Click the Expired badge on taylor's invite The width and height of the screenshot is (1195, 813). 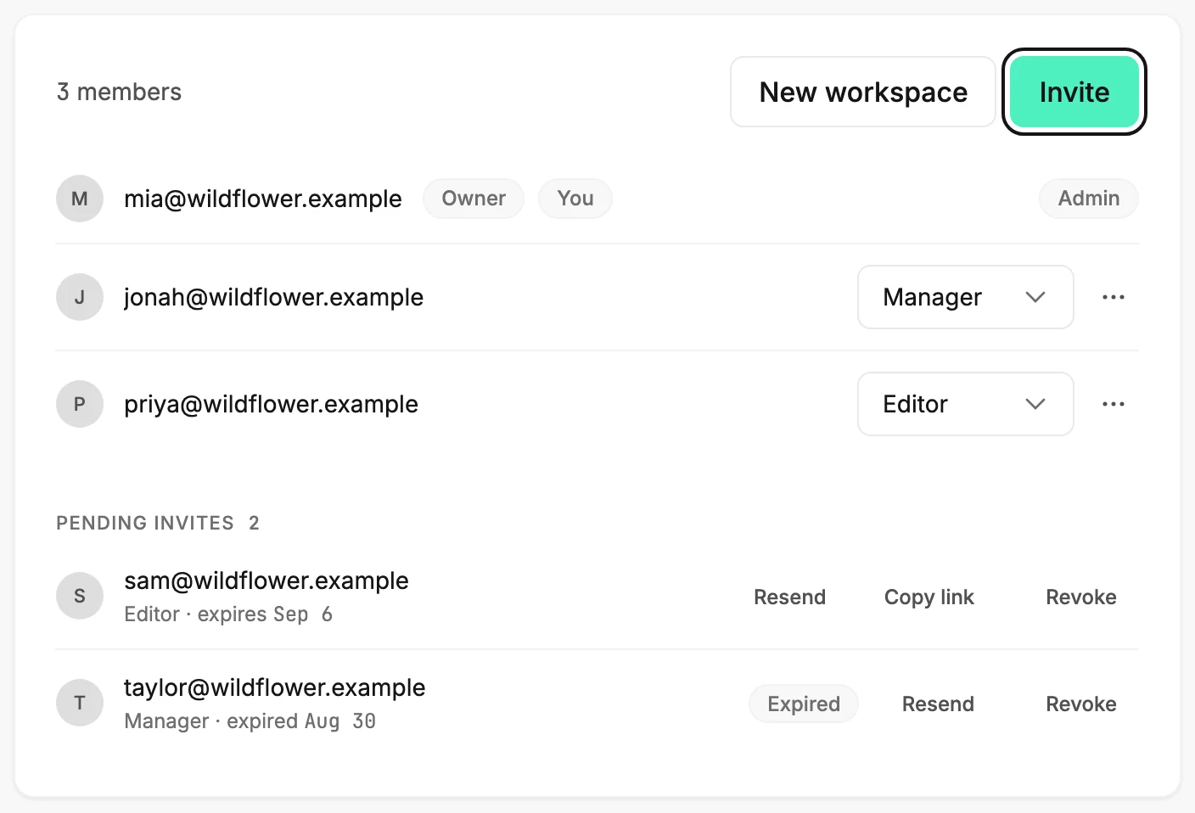point(804,704)
